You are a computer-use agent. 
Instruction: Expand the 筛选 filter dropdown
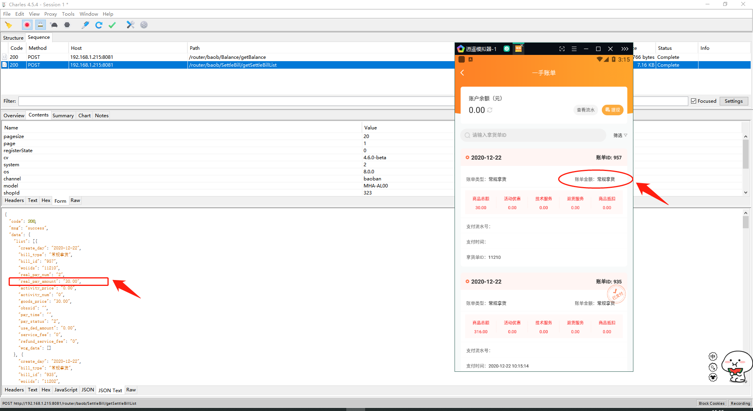point(620,135)
